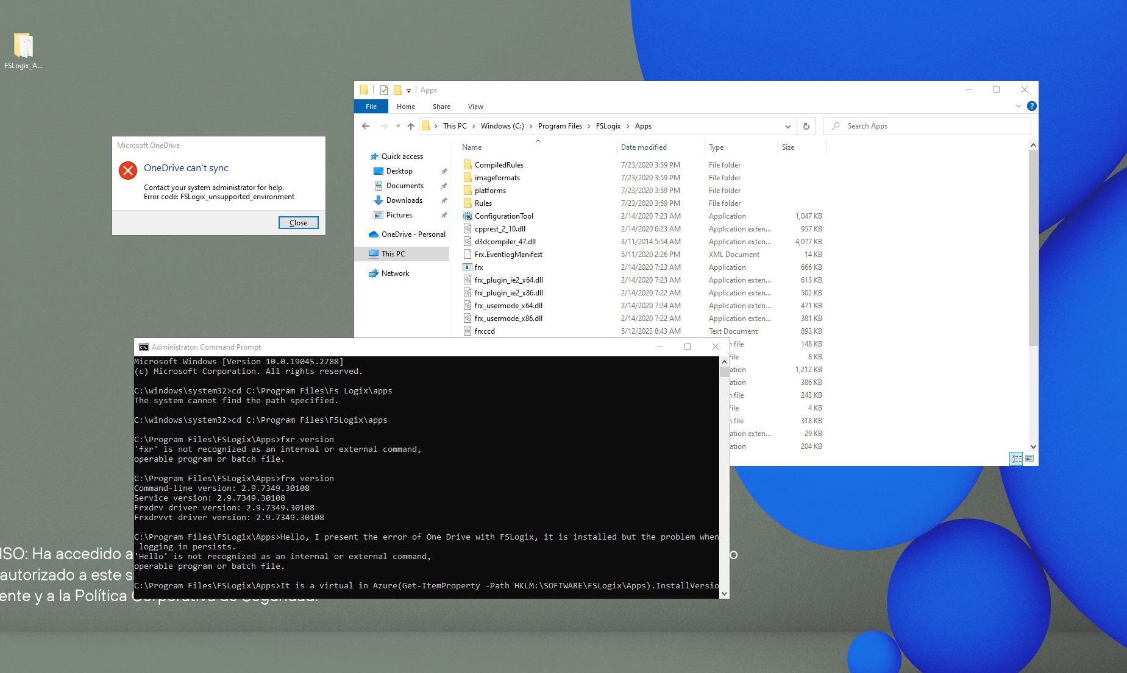Switch to Large icons view layout icon

click(x=1029, y=459)
